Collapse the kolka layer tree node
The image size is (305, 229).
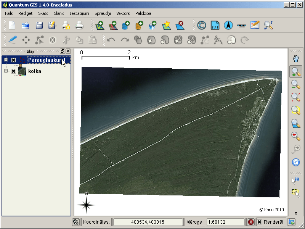coord(6,71)
